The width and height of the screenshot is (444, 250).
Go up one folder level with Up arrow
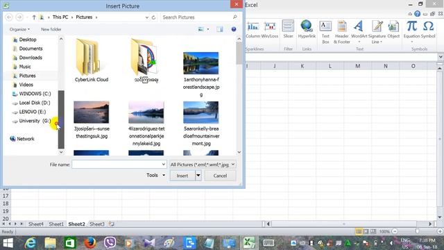34,17
